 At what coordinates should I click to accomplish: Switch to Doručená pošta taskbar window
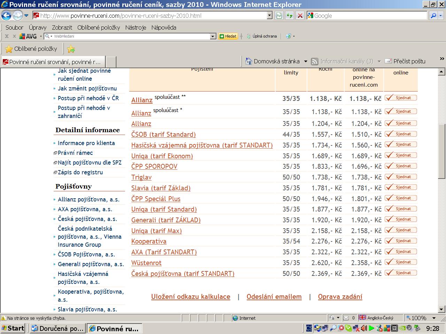click(x=57, y=328)
